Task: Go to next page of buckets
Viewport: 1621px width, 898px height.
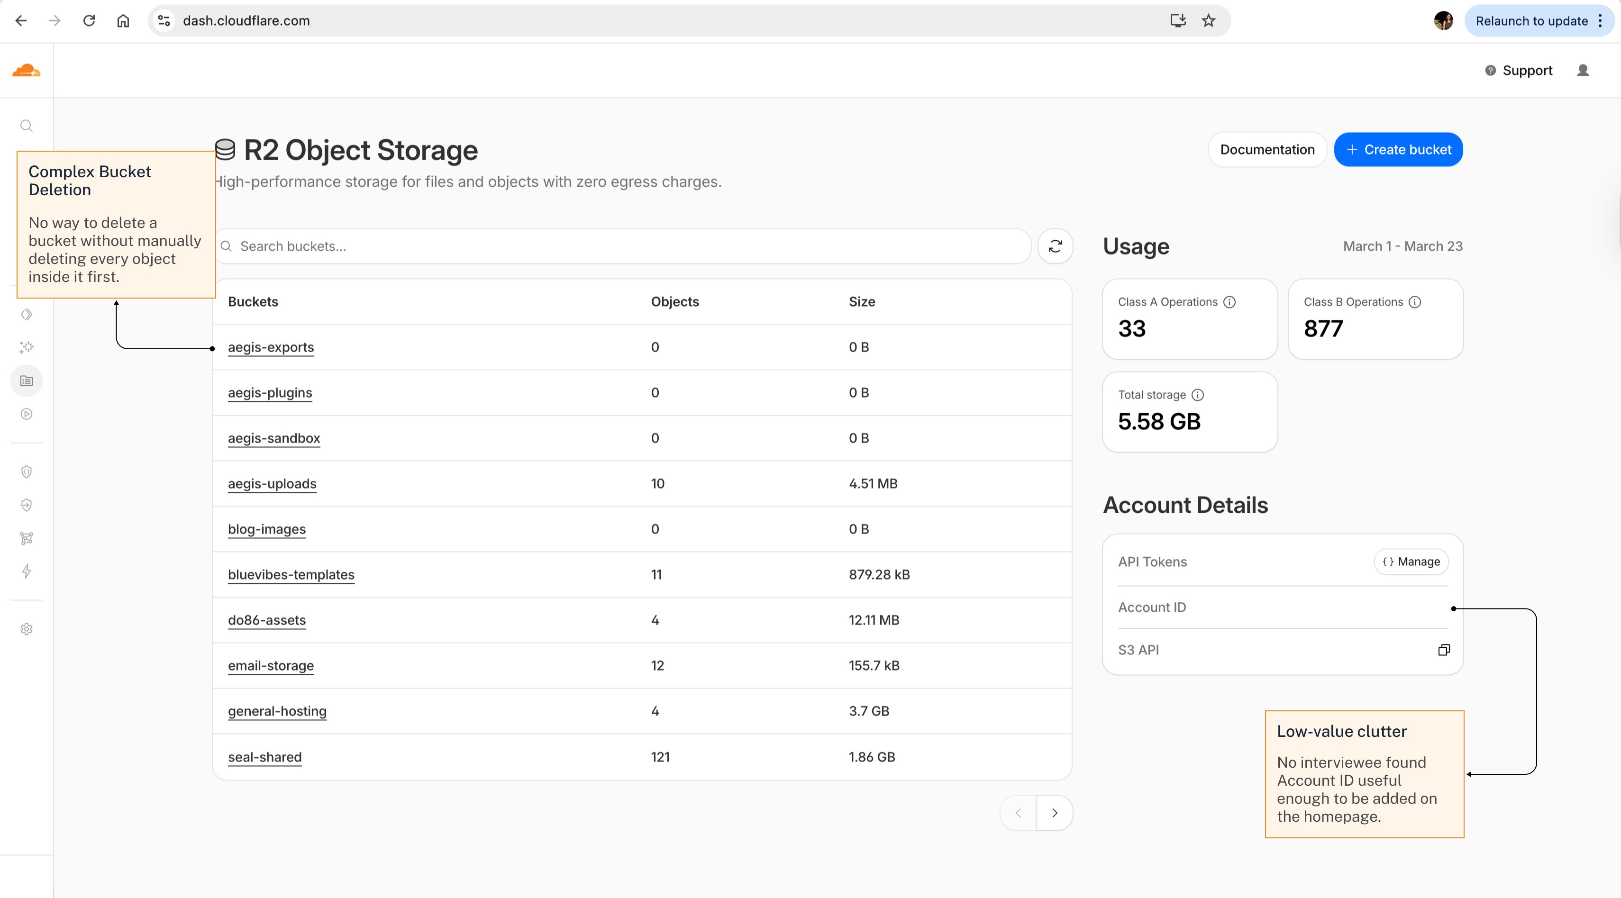Action: (1055, 813)
